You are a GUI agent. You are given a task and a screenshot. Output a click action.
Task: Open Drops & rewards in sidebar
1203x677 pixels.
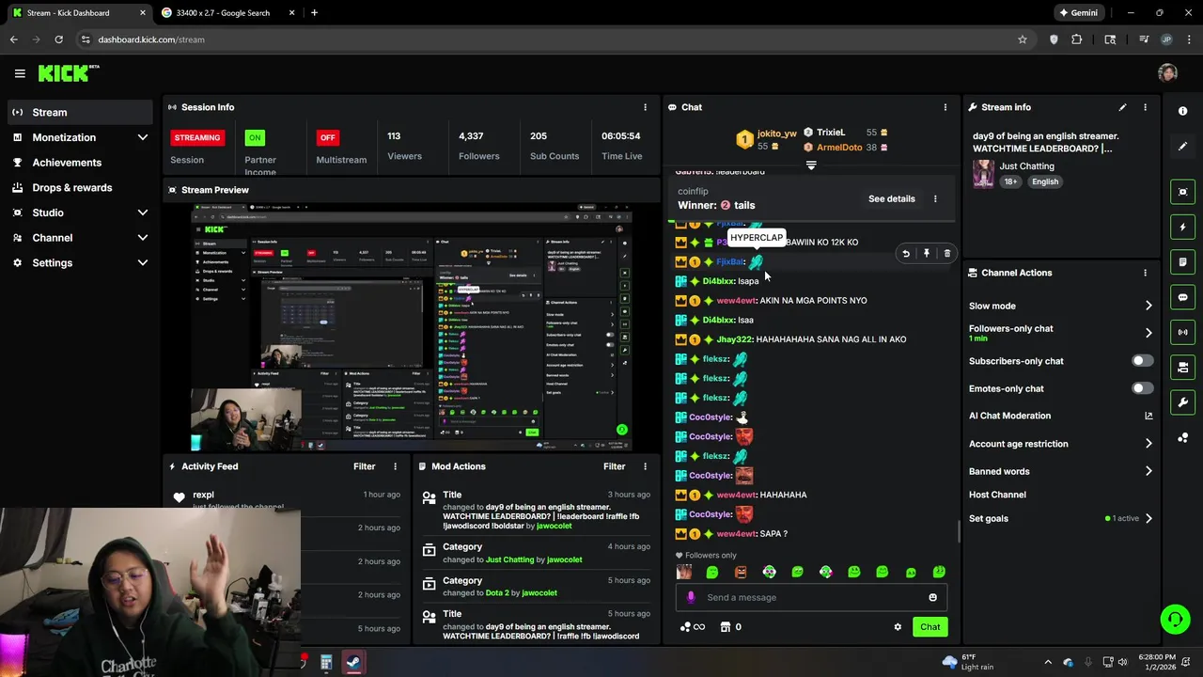80,187
